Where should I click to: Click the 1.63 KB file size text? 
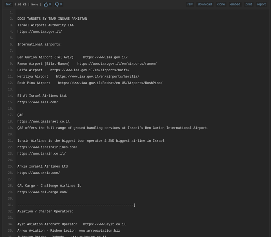click(x=20, y=4)
